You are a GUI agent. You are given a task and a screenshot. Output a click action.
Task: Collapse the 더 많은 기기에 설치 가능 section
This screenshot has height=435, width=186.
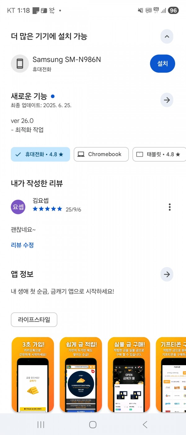click(167, 36)
